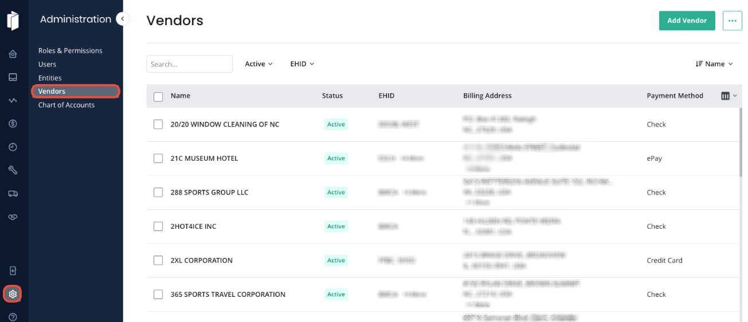The height and width of the screenshot is (322, 748).
Task: Check the 21C MUSEUM HOTEL row
Action: 158,158
